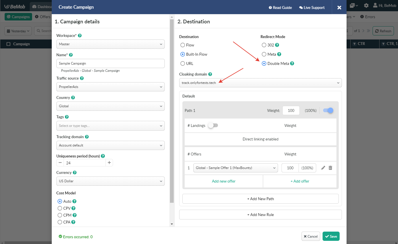Select CPM cost model
Viewport: 398px width, 244px height.
pos(60,215)
